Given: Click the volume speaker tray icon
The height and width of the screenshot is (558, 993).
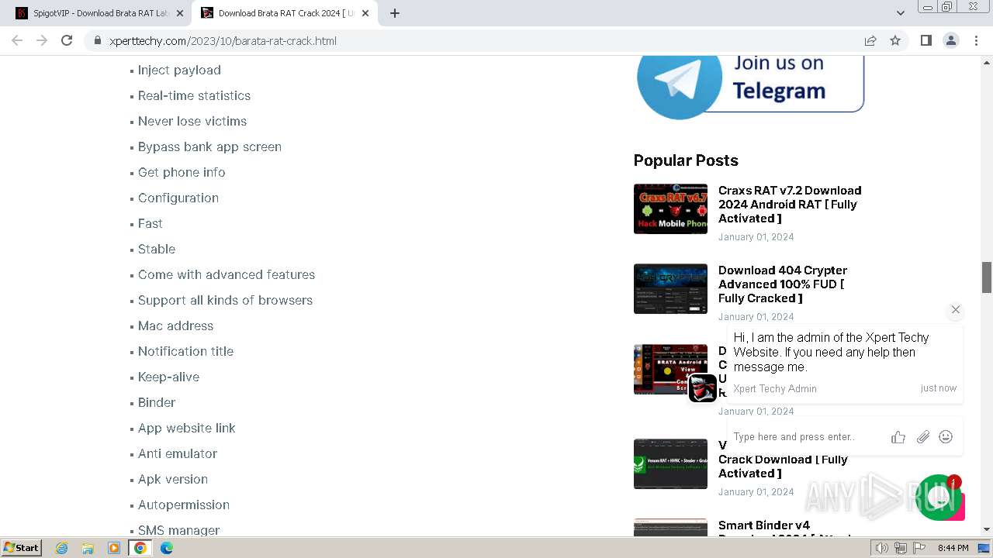Looking at the screenshot, I should (882, 548).
